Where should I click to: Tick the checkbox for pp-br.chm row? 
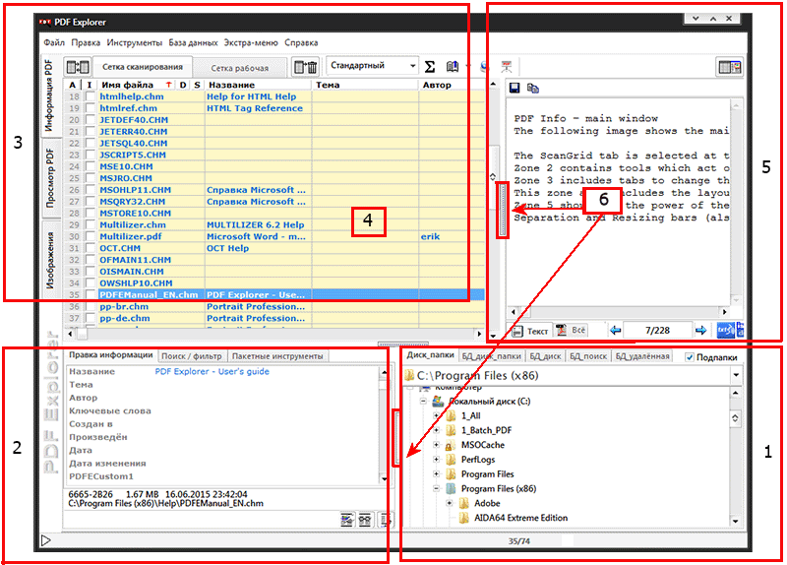pyautogui.click(x=90, y=306)
